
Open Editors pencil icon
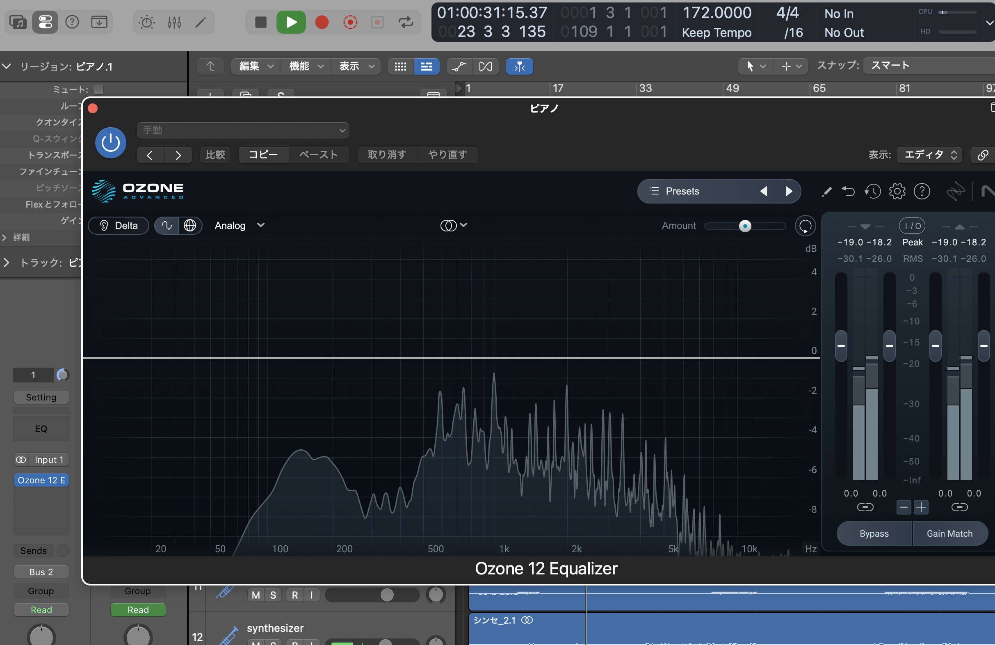(x=201, y=22)
